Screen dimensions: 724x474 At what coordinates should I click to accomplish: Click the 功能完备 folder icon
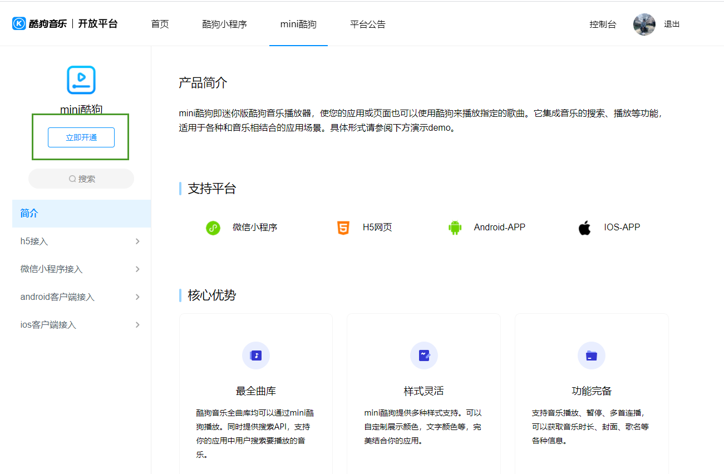point(592,355)
